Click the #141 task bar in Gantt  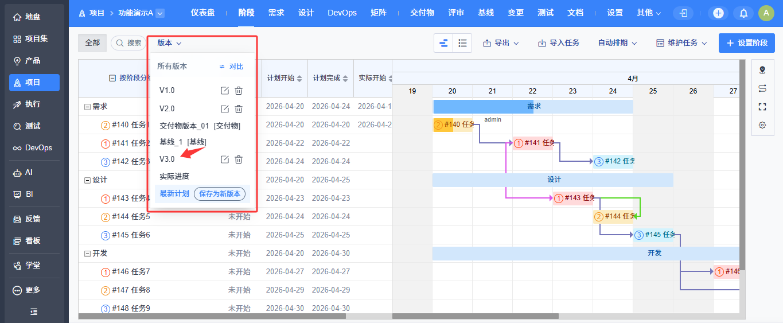[x=533, y=143]
